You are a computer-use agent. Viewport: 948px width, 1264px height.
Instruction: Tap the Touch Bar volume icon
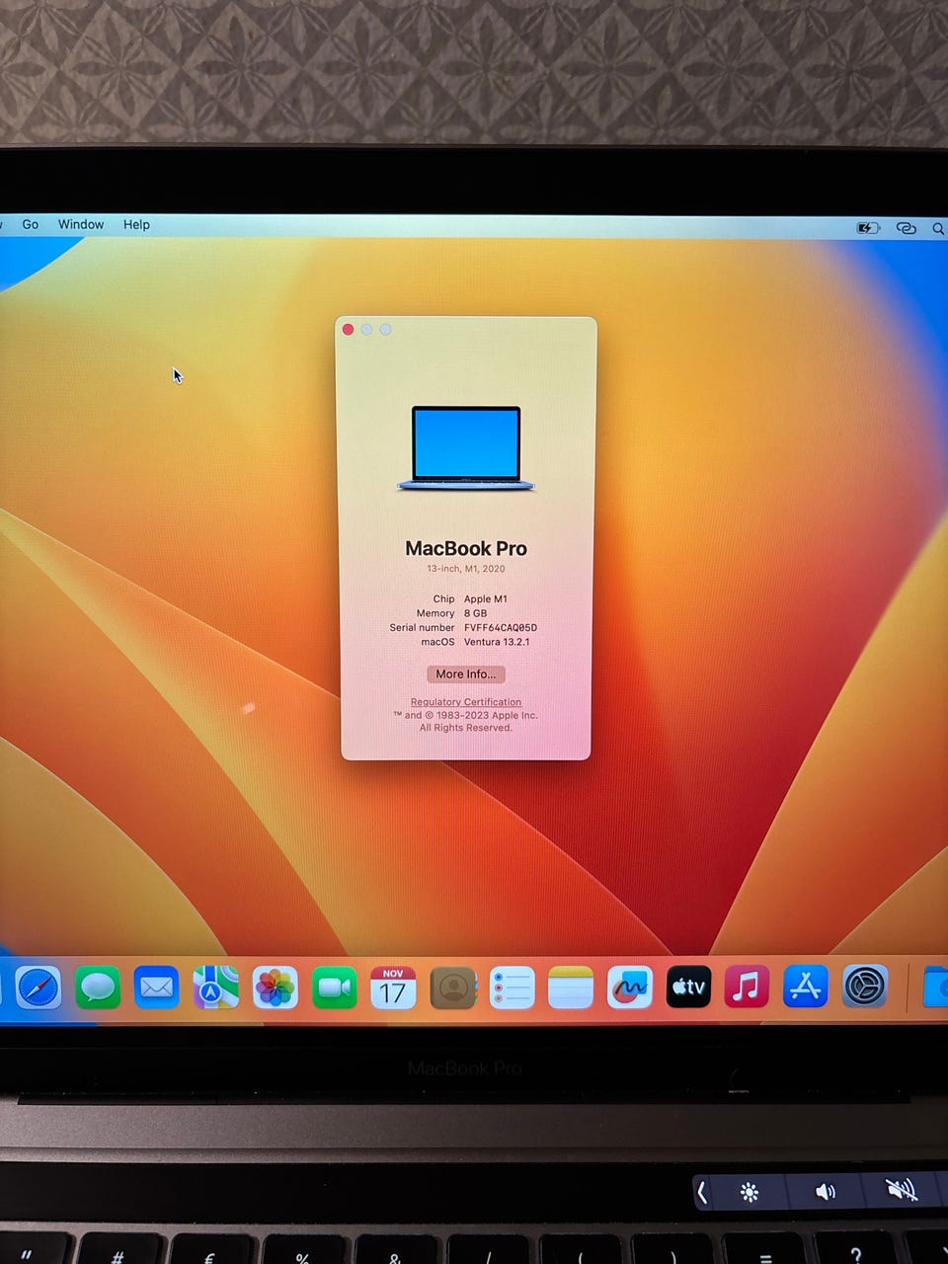click(826, 1192)
